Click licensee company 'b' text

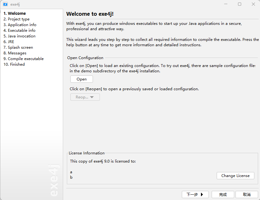(x=71, y=177)
